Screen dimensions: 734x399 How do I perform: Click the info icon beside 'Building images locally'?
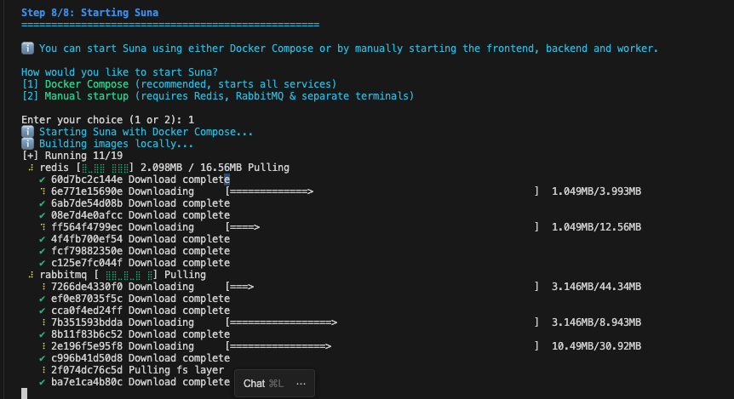[27, 144]
